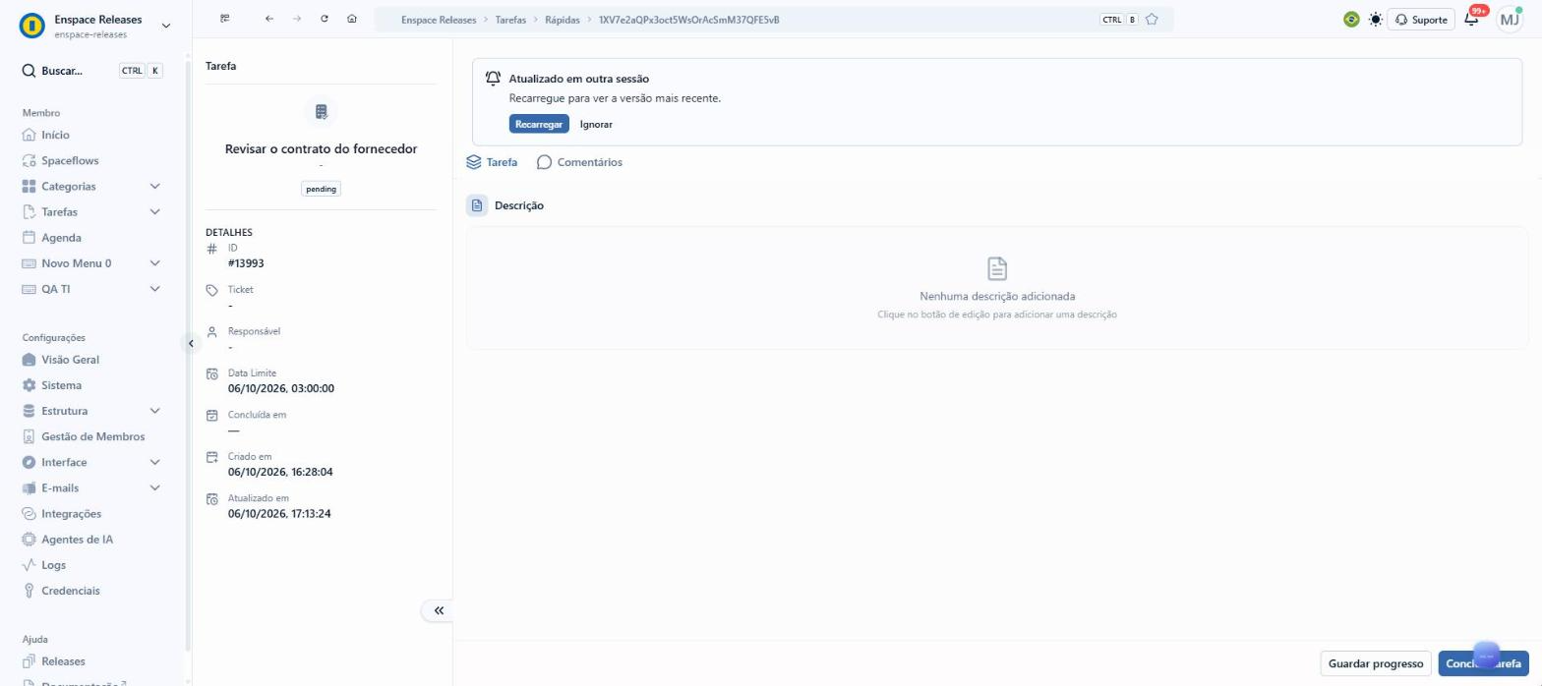Expand the E-mails chevron
Viewport: 1542px width, 686px height.
tap(154, 487)
